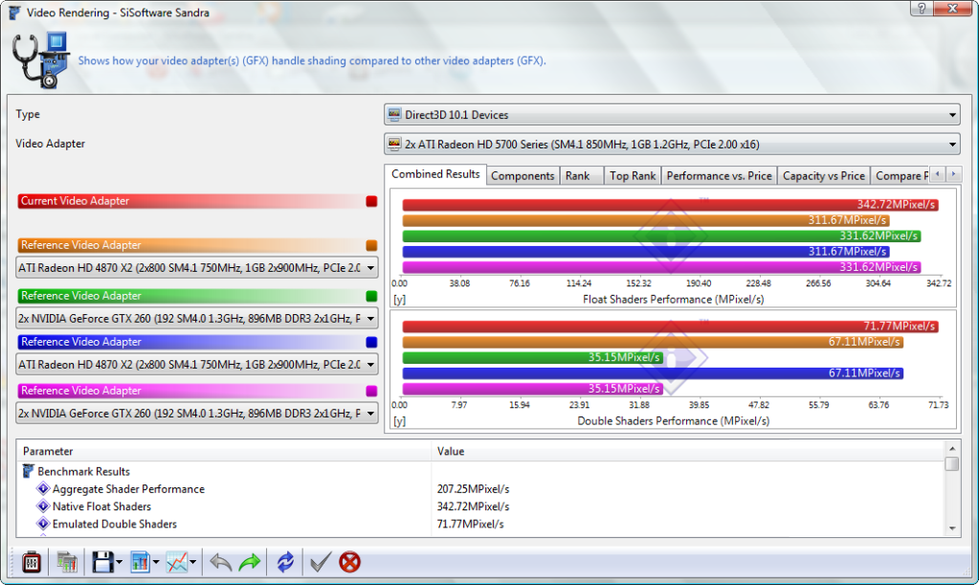Click the 71.77MPixel/s value in the results list
Image resolution: width=979 pixels, height=585 pixels.
(x=470, y=524)
